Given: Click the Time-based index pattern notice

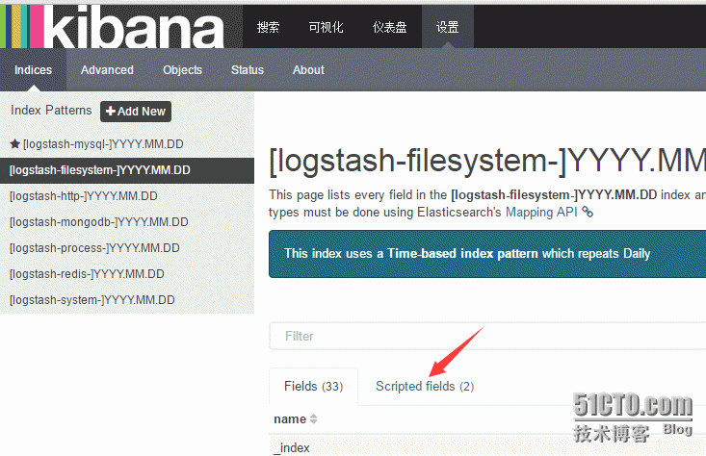Looking at the screenshot, I should [x=487, y=254].
